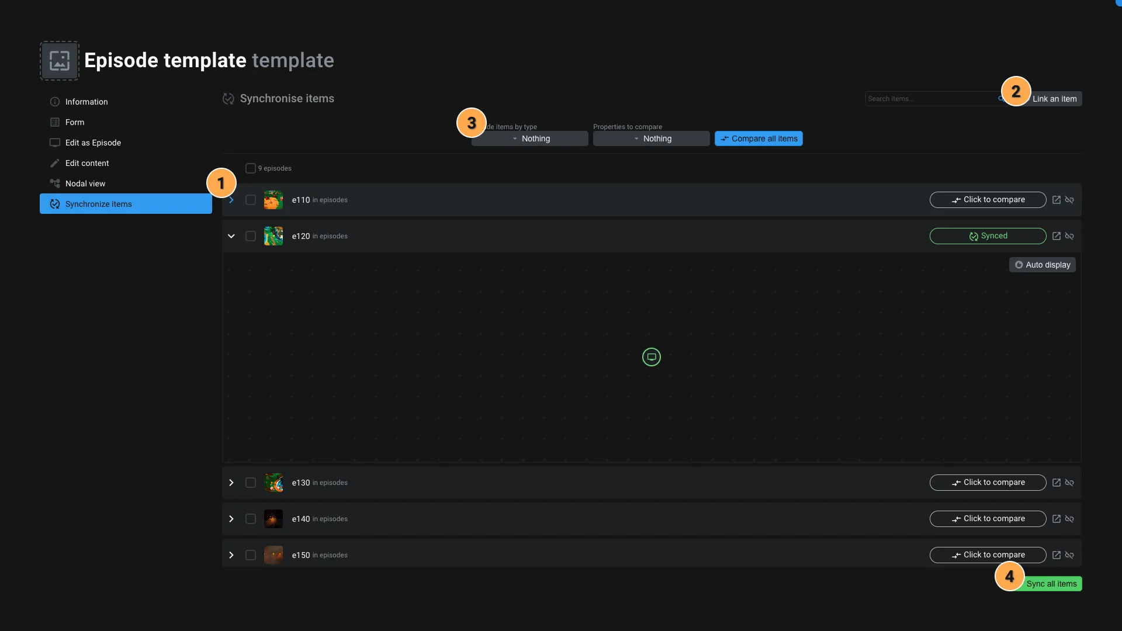Open Form section
The width and height of the screenshot is (1122, 631).
(126, 122)
